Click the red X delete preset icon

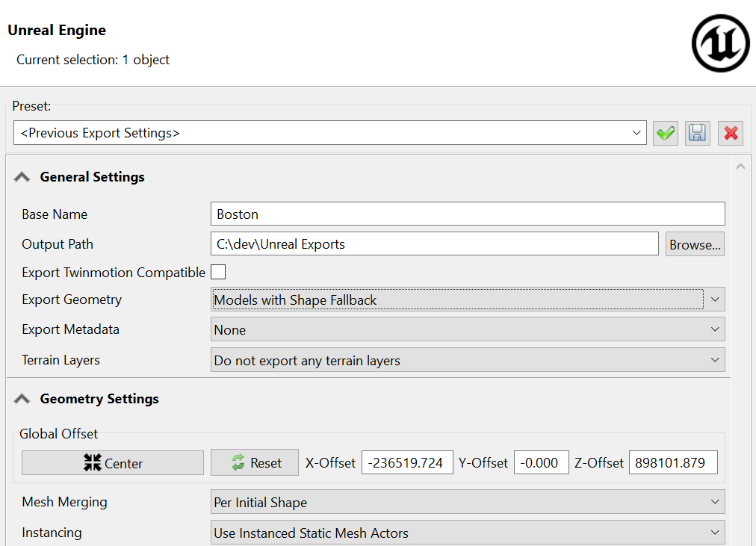click(731, 133)
